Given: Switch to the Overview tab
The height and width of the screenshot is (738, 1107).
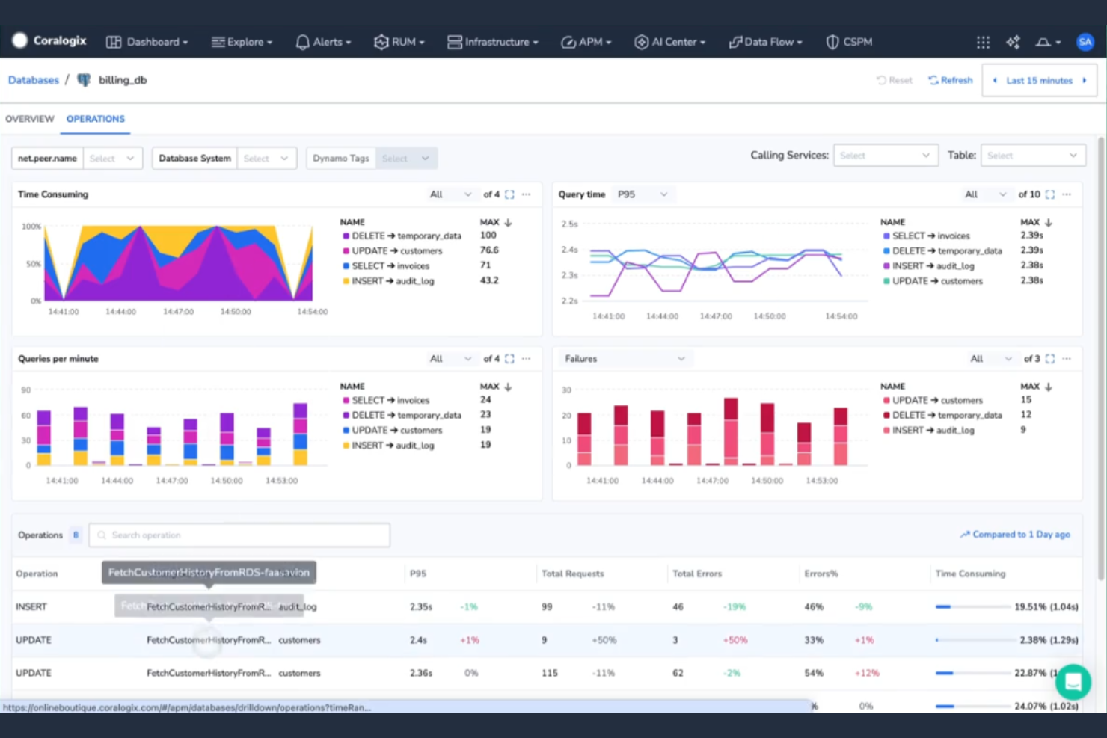Looking at the screenshot, I should pos(30,119).
